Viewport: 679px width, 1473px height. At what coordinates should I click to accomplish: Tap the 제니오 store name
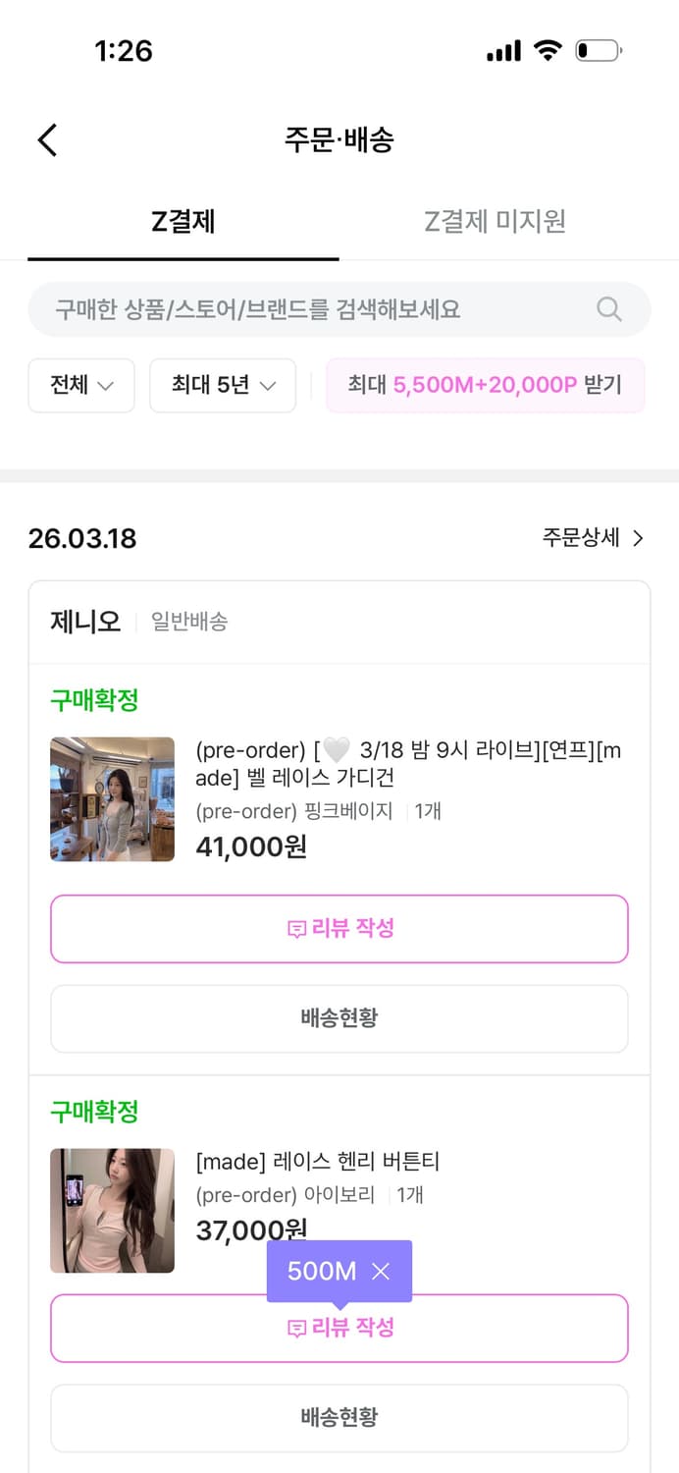point(84,621)
